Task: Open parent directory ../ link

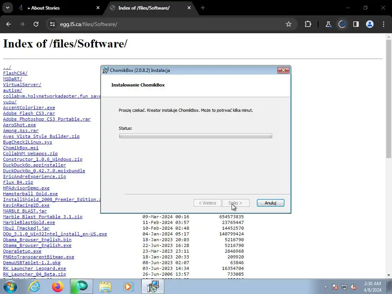Action: [x=7, y=67]
